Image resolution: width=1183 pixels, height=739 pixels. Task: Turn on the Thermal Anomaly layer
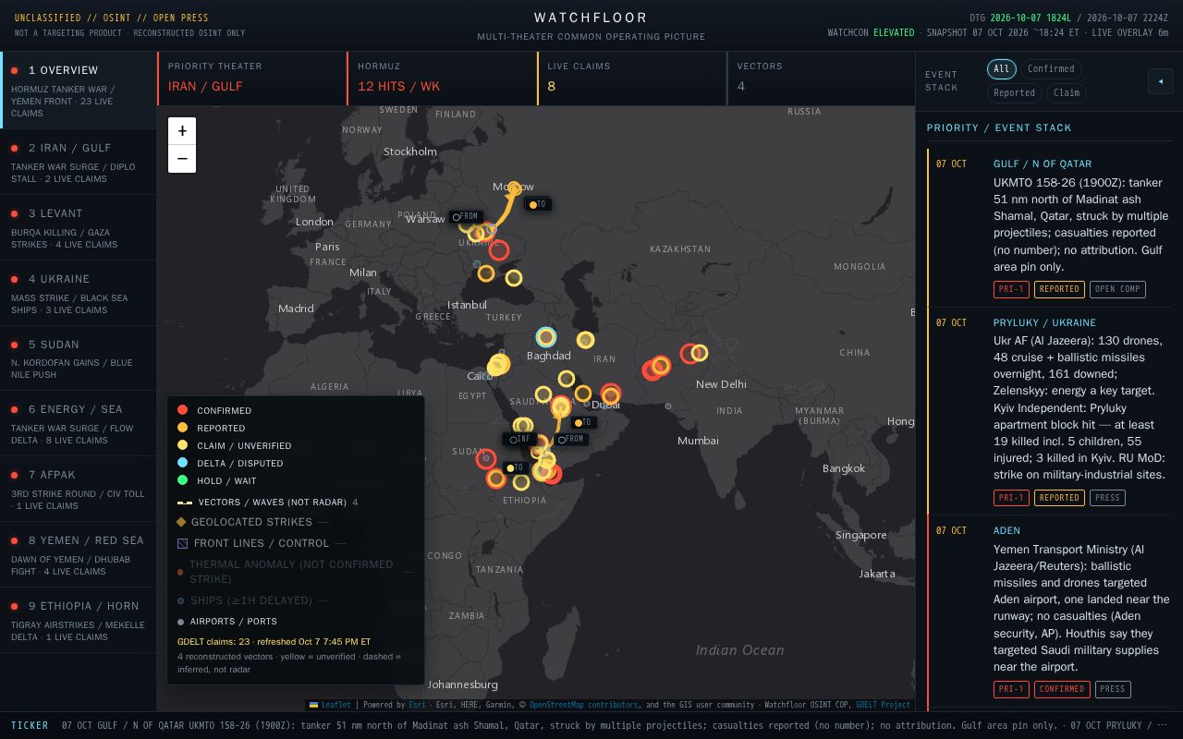(x=296, y=572)
